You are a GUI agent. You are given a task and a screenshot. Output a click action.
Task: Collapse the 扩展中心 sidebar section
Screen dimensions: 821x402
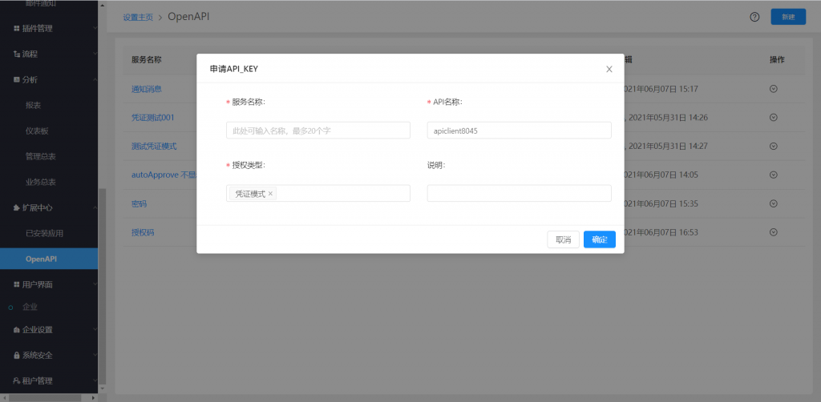pos(48,207)
